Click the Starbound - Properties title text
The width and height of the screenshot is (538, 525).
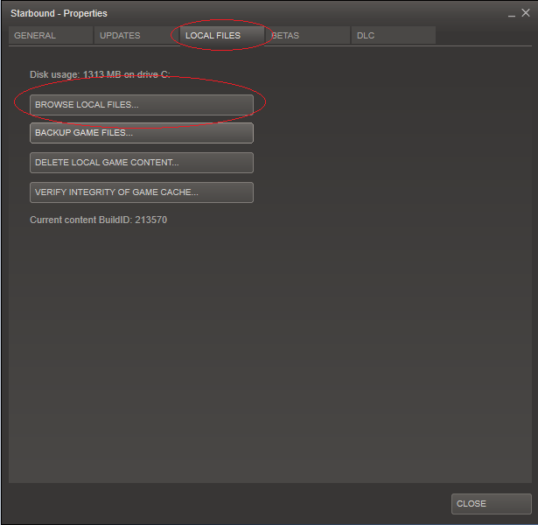point(59,13)
